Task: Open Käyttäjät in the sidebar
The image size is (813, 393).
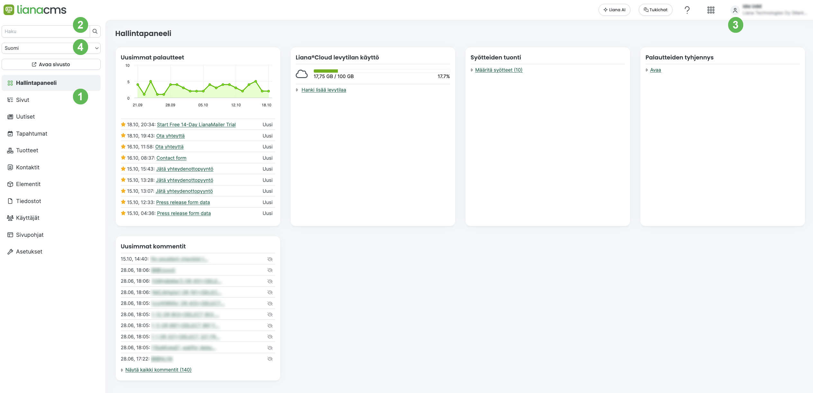Action: pyautogui.click(x=51, y=218)
